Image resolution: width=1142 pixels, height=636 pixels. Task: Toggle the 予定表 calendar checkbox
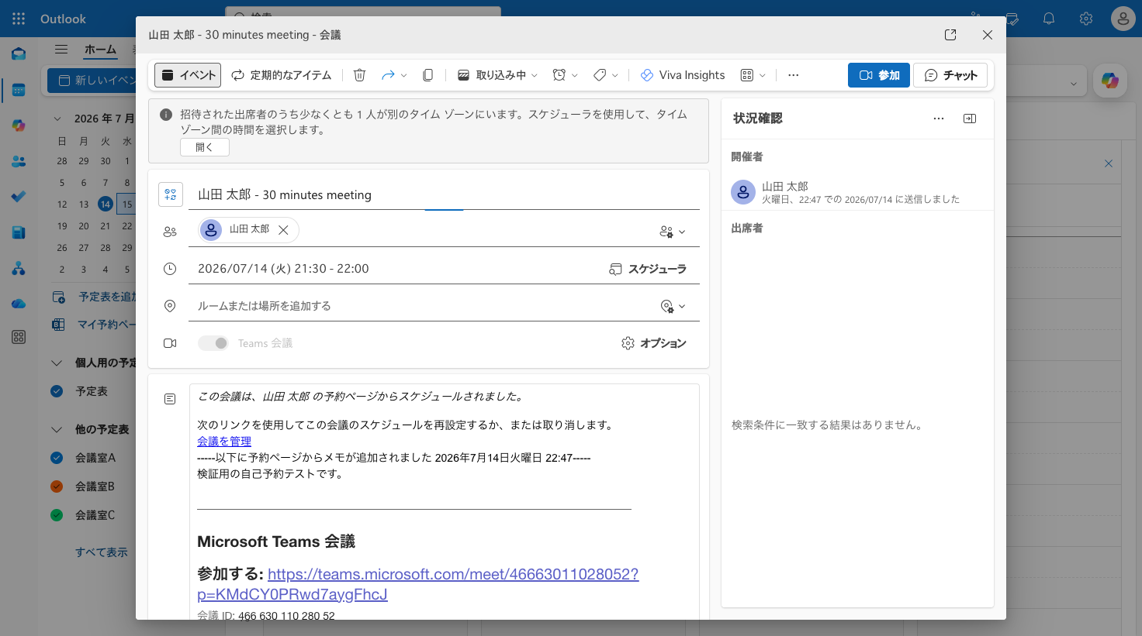pyautogui.click(x=57, y=391)
